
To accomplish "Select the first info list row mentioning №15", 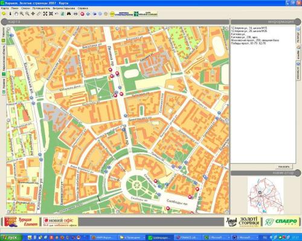I will coord(249,28).
